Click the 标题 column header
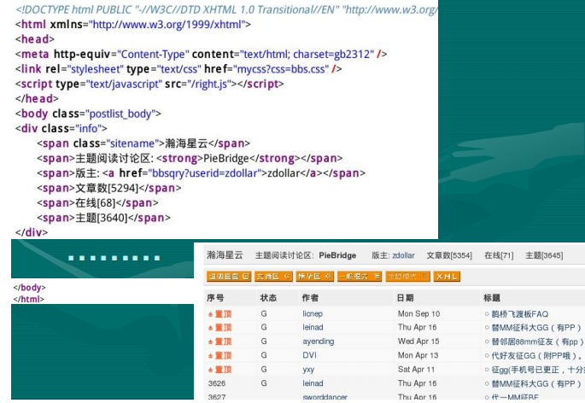 pyautogui.click(x=492, y=298)
